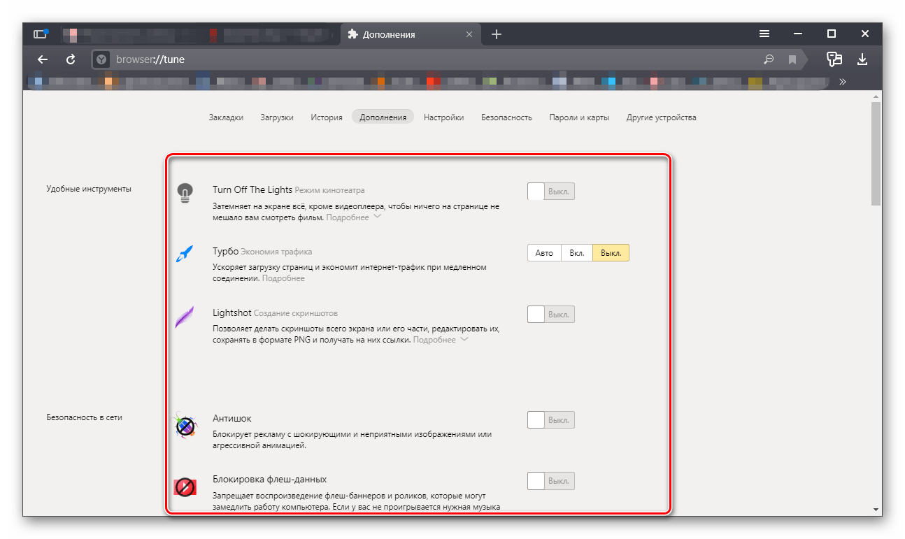Image resolution: width=905 pixels, height=539 pixels.
Task: Click the Блокировка флеш-данных icon
Action: click(185, 487)
